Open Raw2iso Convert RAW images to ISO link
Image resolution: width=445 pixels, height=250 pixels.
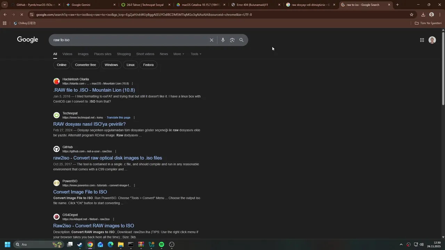tap(94, 226)
